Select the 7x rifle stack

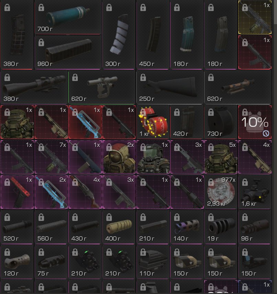[51, 157]
